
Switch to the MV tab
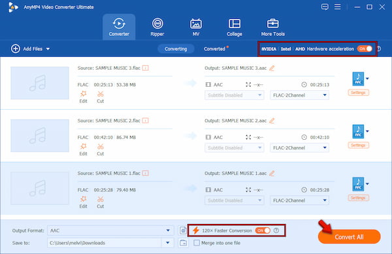196,27
